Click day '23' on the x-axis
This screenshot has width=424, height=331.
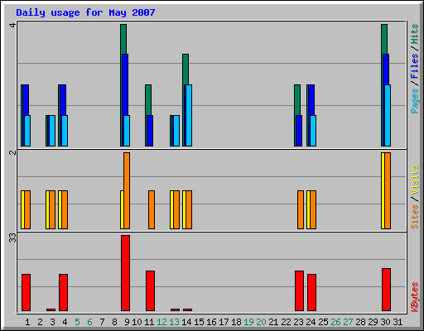[x=298, y=322]
